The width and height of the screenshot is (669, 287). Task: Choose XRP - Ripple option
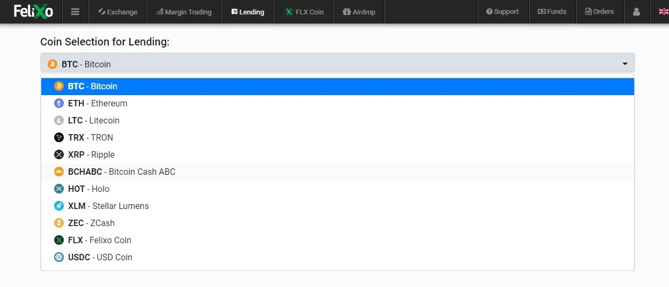[x=338, y=154]
